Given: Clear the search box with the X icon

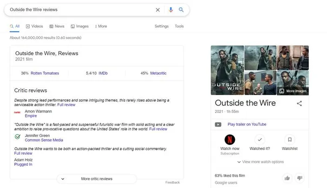Looking at the screenshot, I should point(157,10).
